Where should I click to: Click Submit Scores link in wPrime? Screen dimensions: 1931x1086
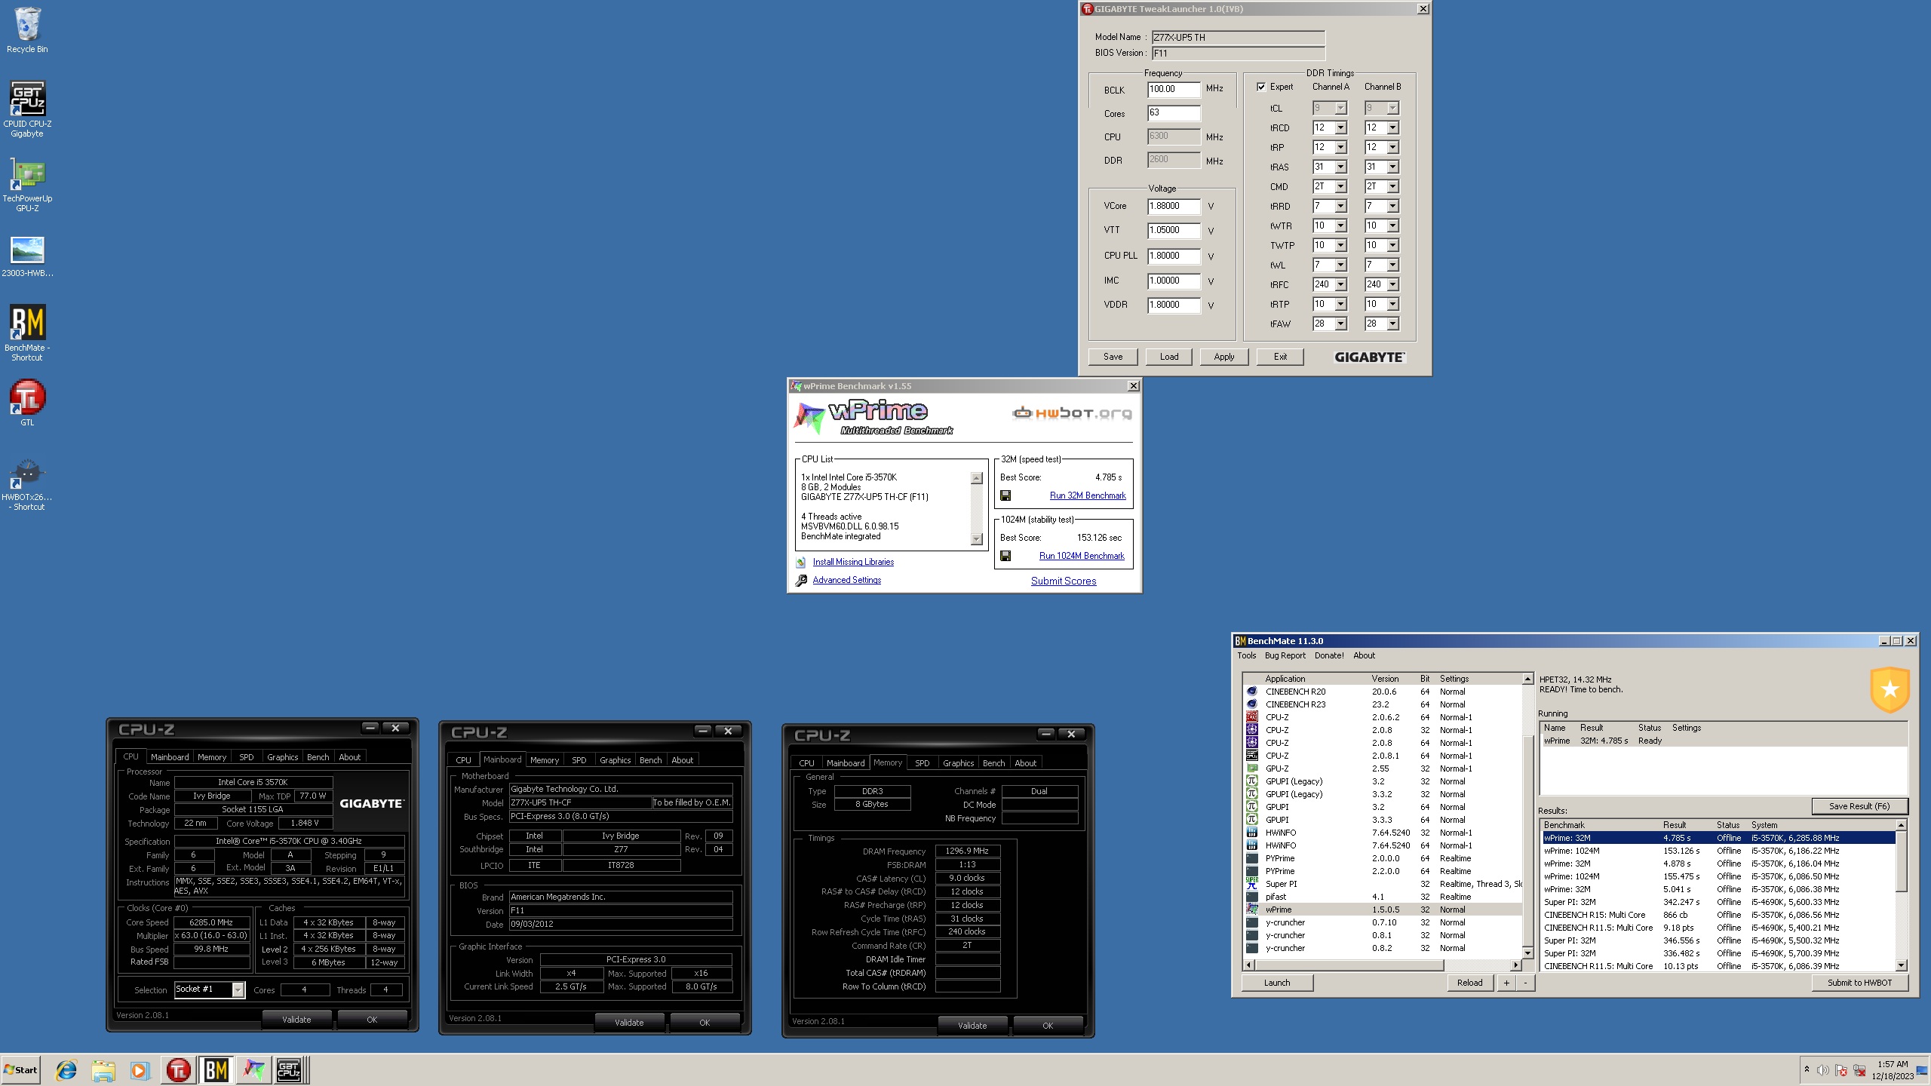(1064, 581)
